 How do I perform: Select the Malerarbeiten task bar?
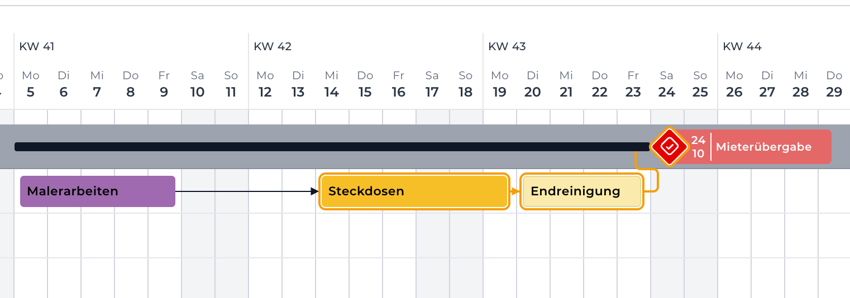(x=98, y=191)
